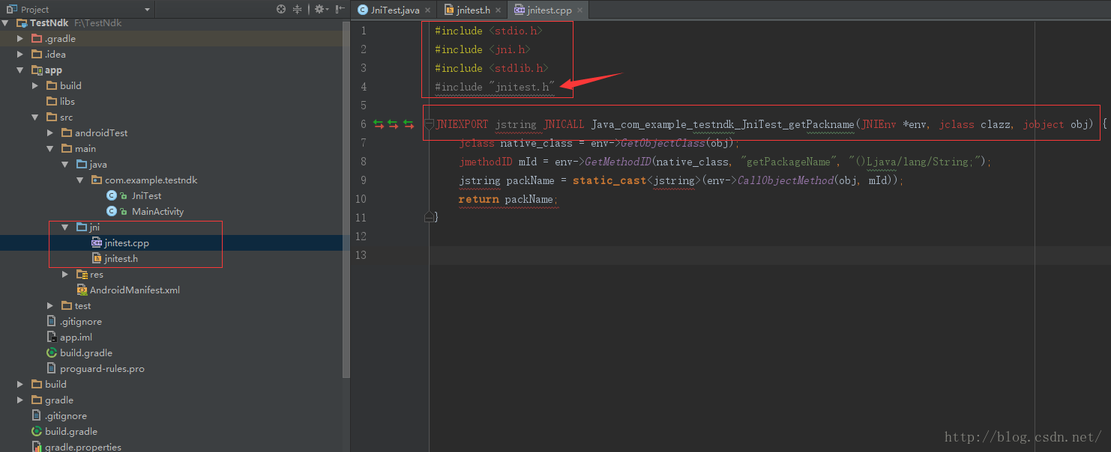Select jnitest.h file in jni folder
Image resolution: width=1111 pixels, height=452 pixels.
pos(121,258)
